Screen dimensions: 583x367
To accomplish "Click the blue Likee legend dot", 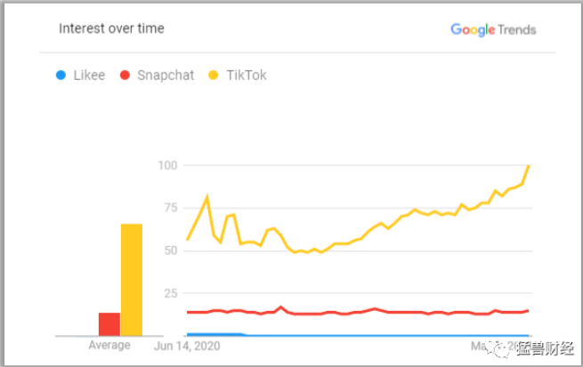I will click(x=61, y=76).
